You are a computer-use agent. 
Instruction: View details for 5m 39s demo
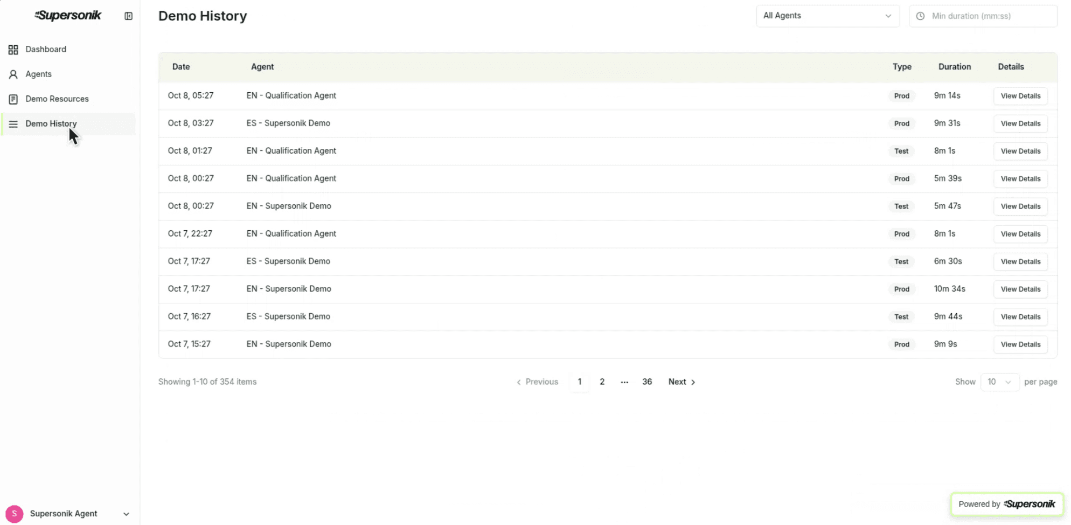coord(1020,178)
